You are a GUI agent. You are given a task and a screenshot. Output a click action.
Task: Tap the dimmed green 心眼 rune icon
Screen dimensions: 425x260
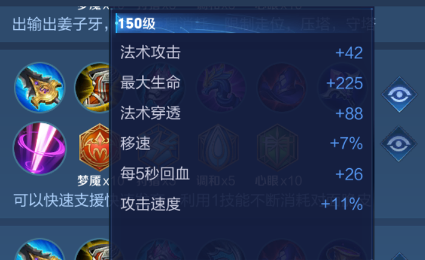(x=277, y=148)
